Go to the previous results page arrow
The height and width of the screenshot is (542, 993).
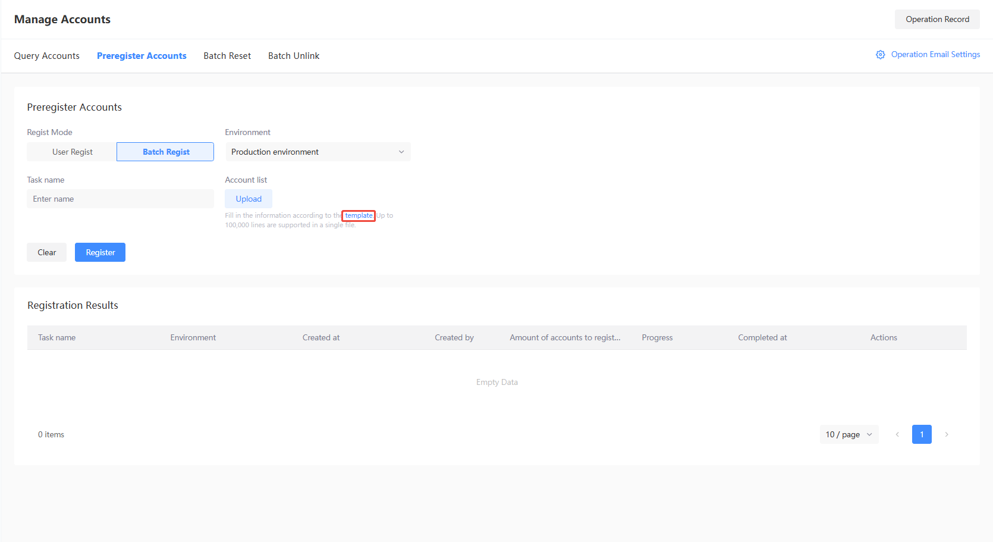pos(897,434)
